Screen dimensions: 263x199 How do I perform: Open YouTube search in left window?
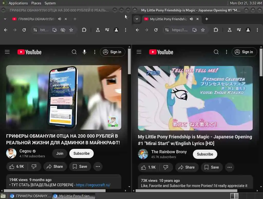[x=74, y=52]
